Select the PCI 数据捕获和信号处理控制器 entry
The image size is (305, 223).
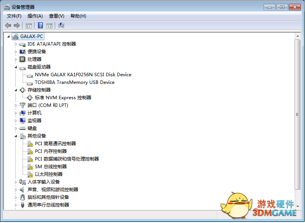(67, 159)
